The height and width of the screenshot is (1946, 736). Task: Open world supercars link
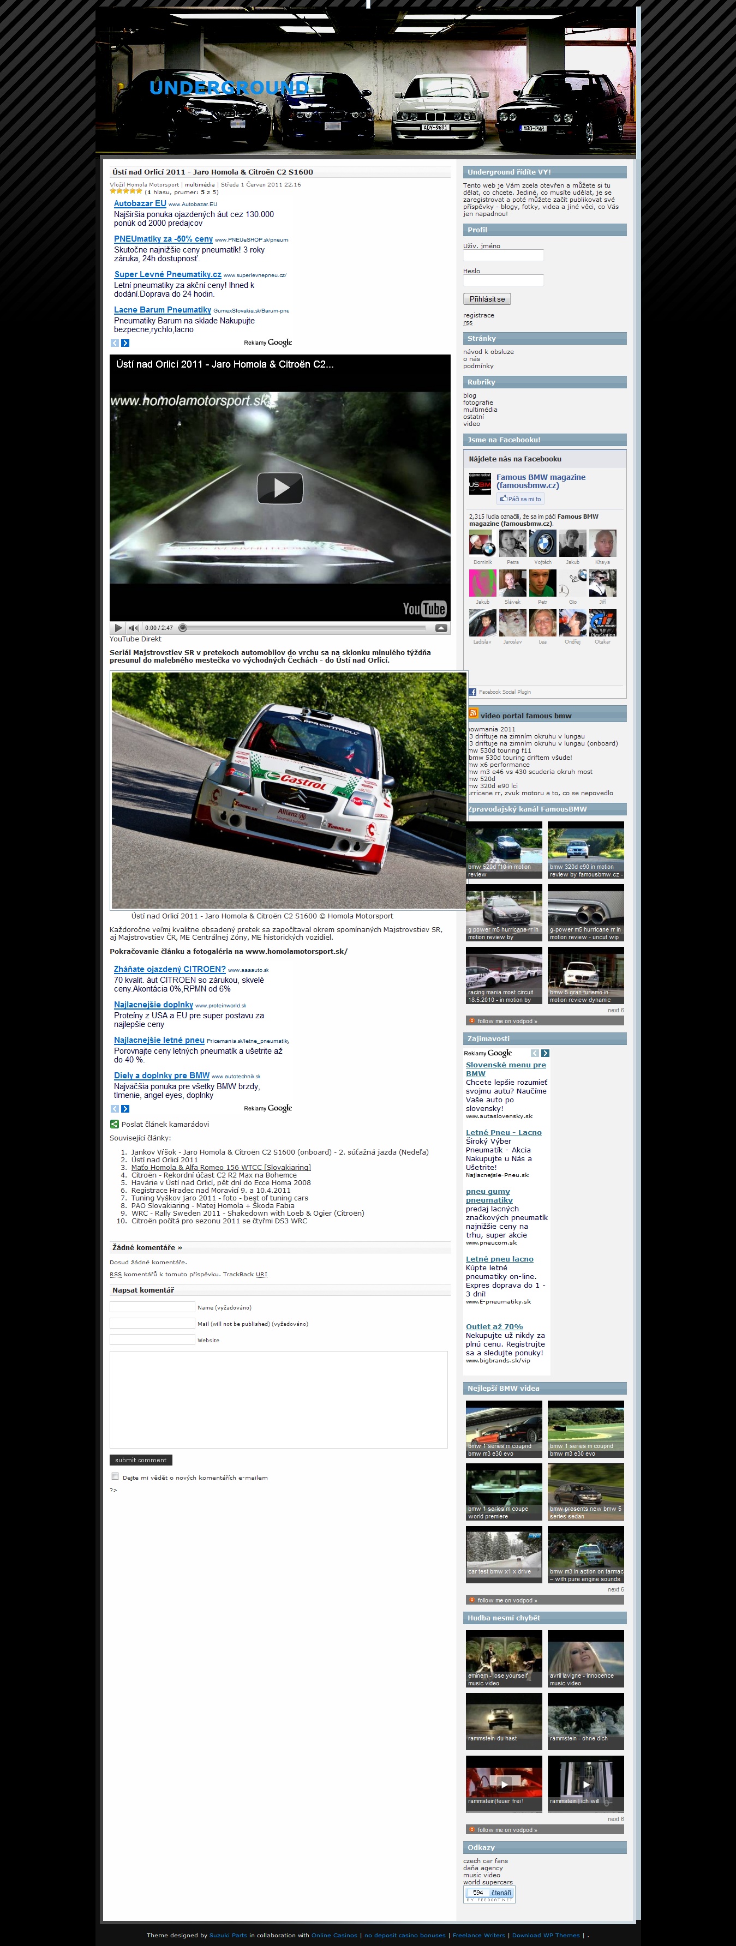pyautogui.click(x=488, y=1882)
